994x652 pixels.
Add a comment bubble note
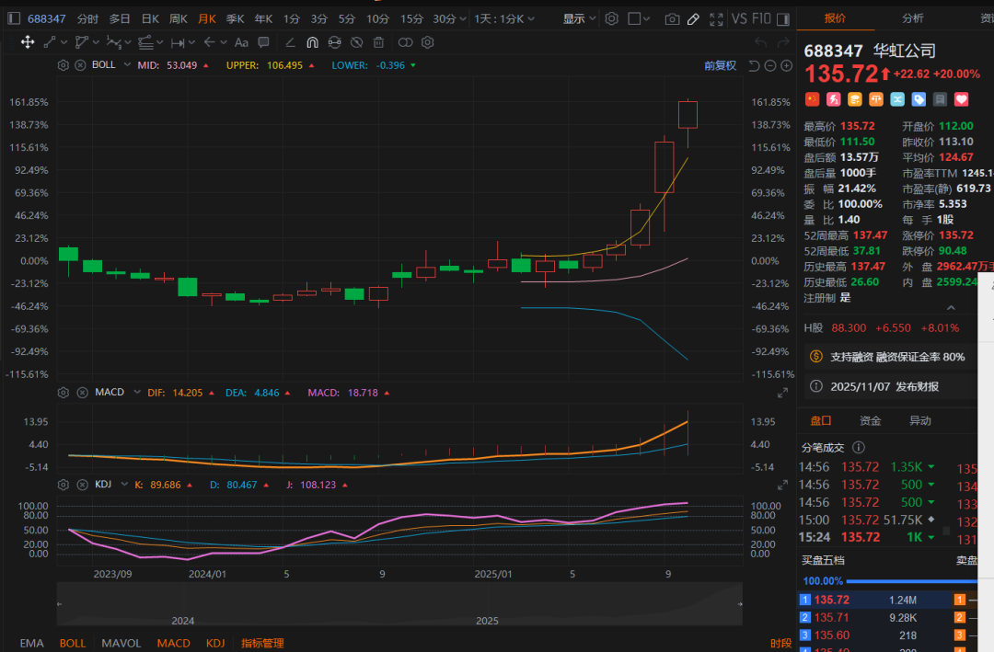click(x=264, y=42)
